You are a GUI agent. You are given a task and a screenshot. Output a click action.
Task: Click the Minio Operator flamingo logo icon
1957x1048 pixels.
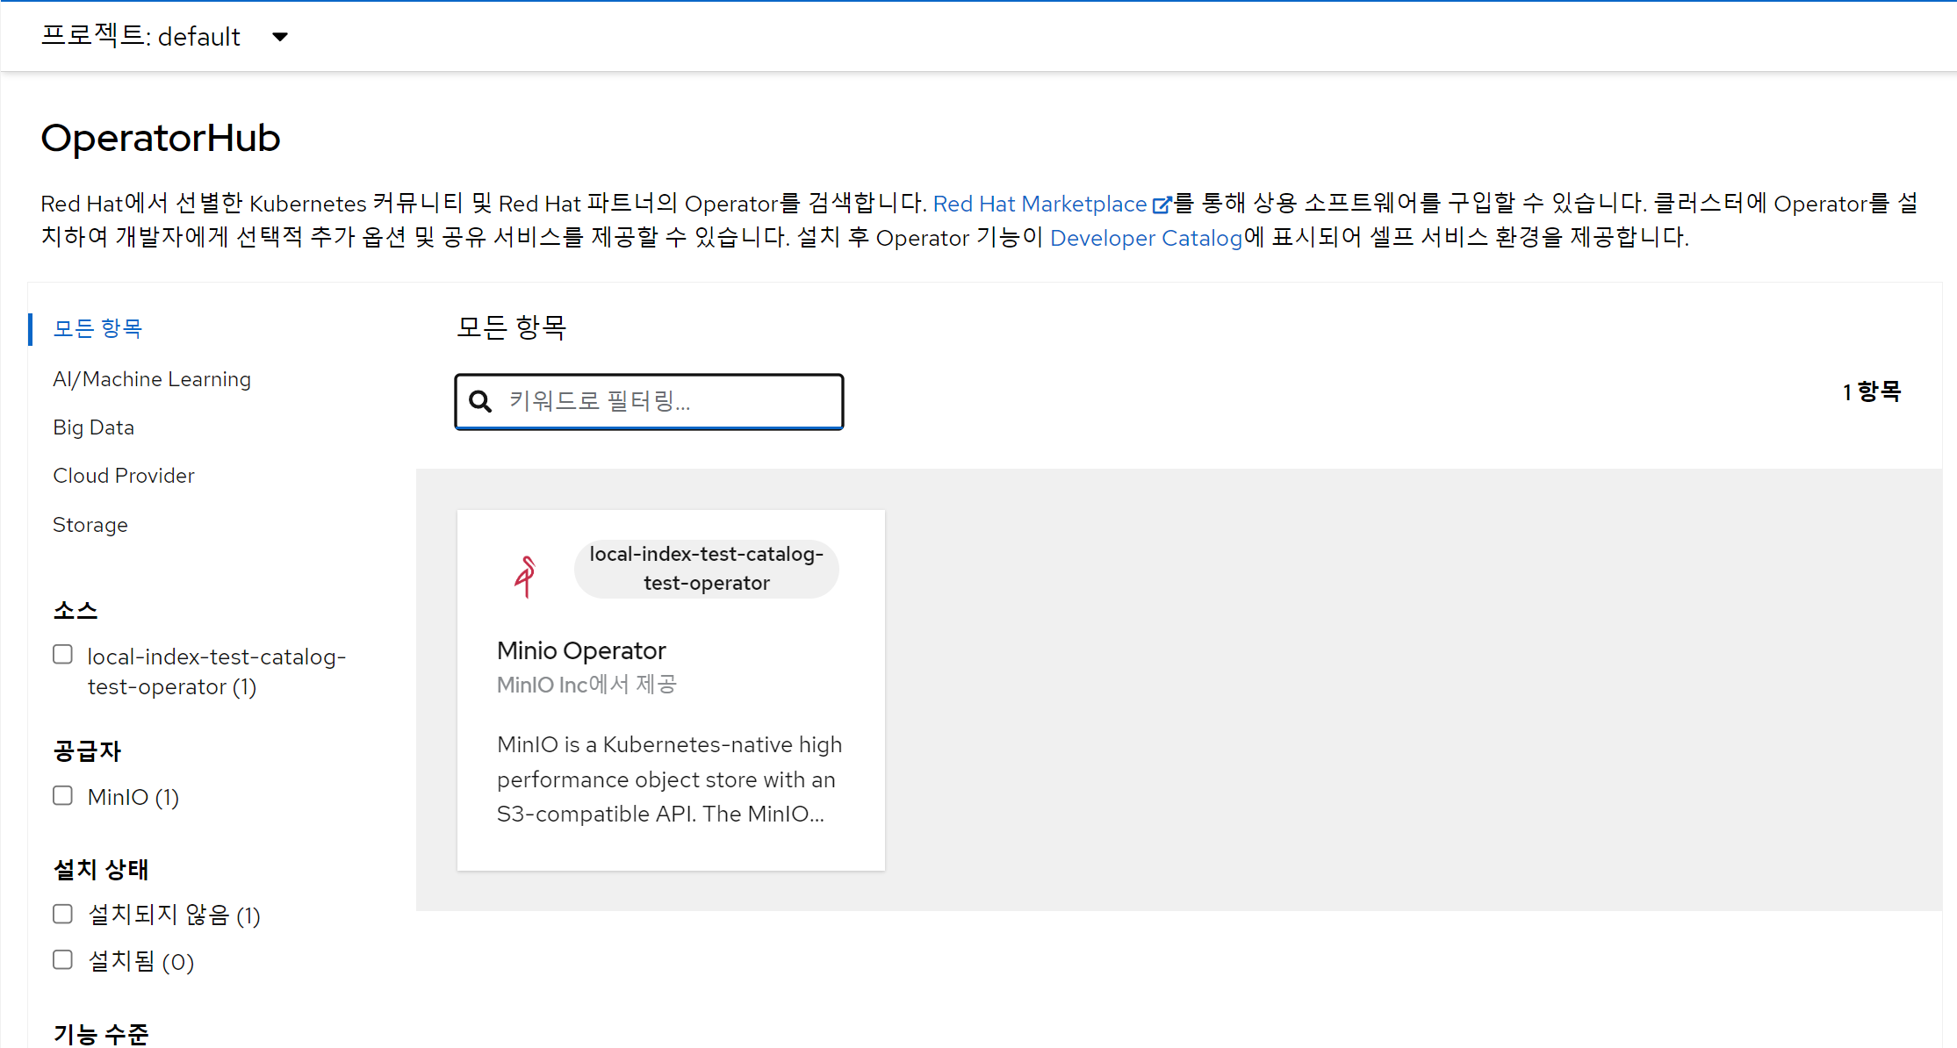525,577
